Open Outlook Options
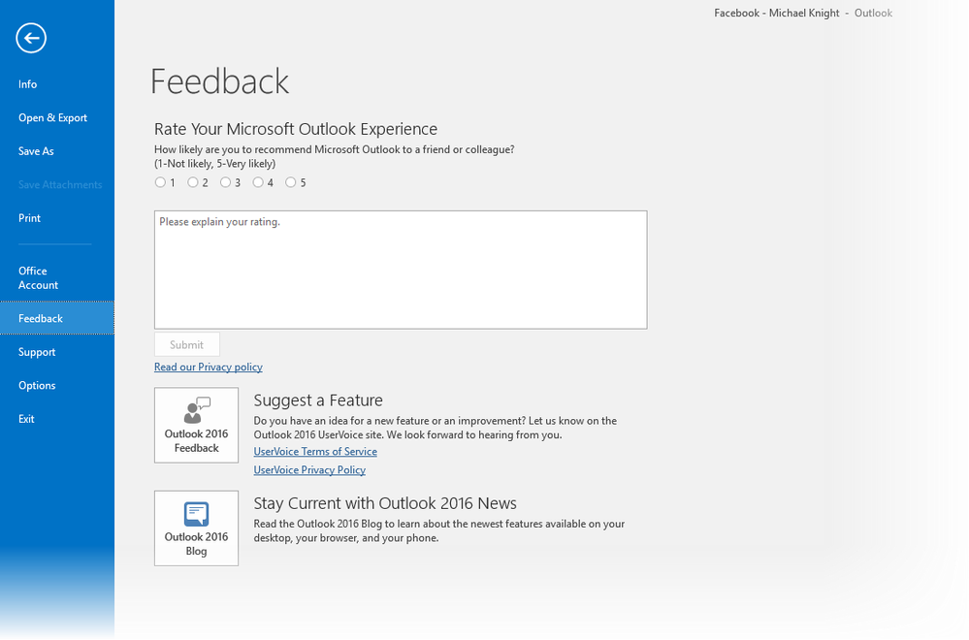969x640 pixels. 57,386
